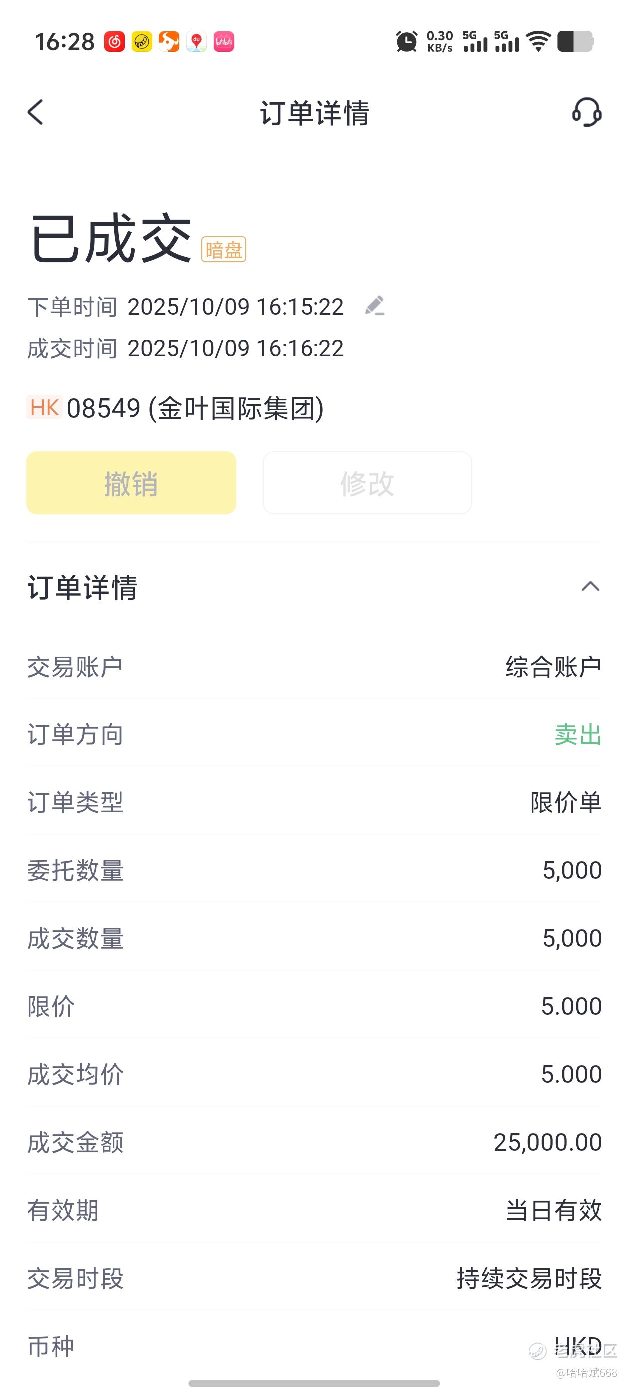
Task: Tap the HK market badge
Action: point(44,408)
